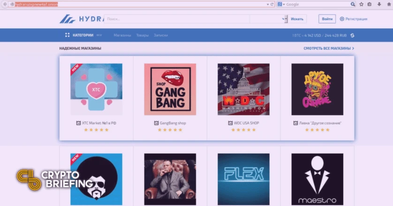
Task: Open the maestro shop thumbnail
Action: [317, 179]
